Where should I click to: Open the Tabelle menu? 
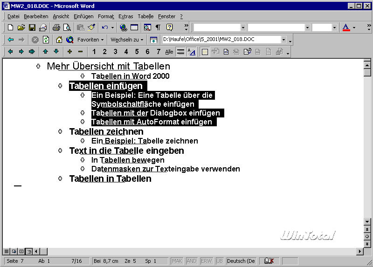145,16
